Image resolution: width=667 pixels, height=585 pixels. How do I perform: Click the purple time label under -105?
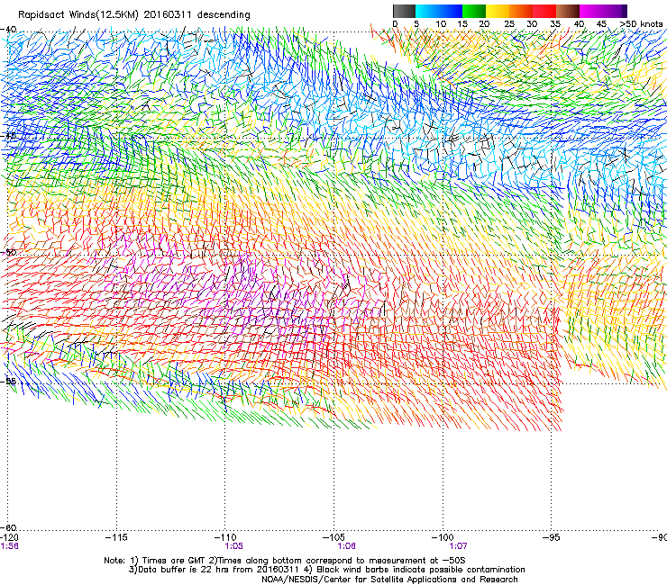tap(346, 546)
